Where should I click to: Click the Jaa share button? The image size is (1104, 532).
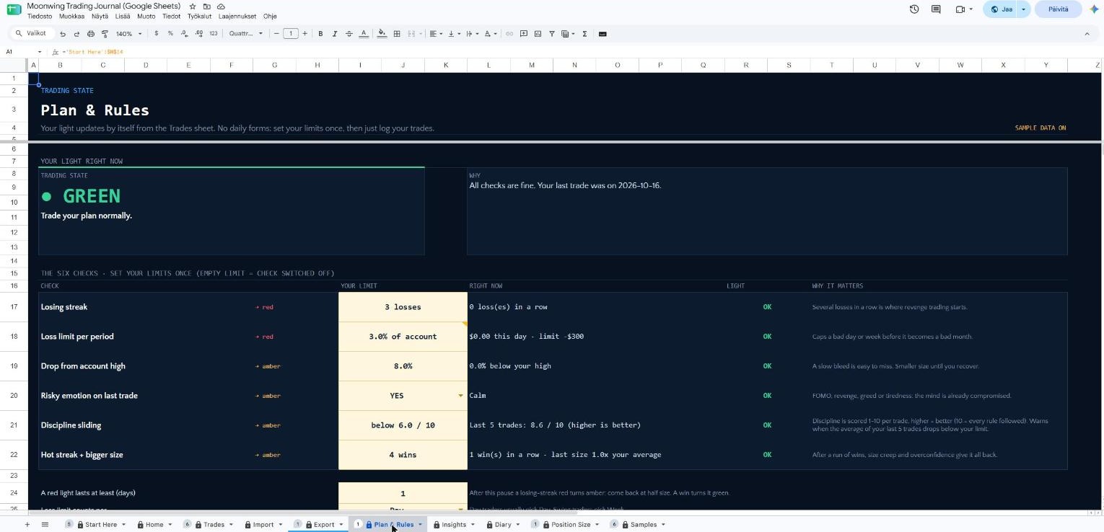pyautogui.click(x=1002, y=9)
